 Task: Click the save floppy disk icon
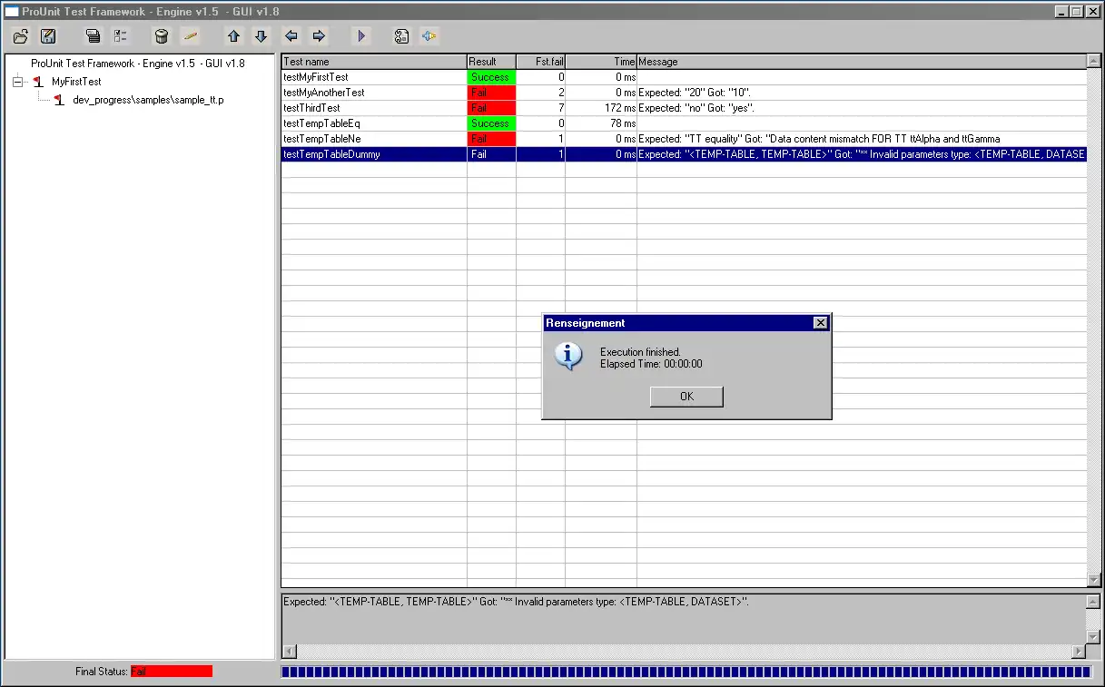(x=48, y=36)
